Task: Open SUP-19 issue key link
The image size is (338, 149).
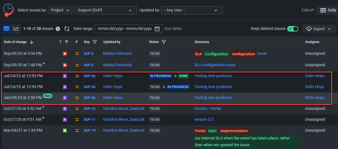Action: pyautogui.click(x=89, y=130)
